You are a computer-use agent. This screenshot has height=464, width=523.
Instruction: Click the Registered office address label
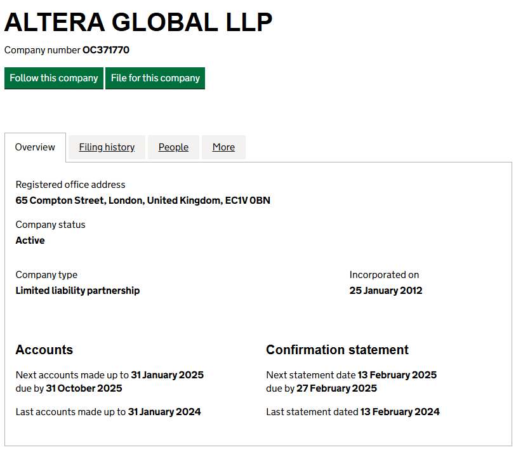click(70, 185)
